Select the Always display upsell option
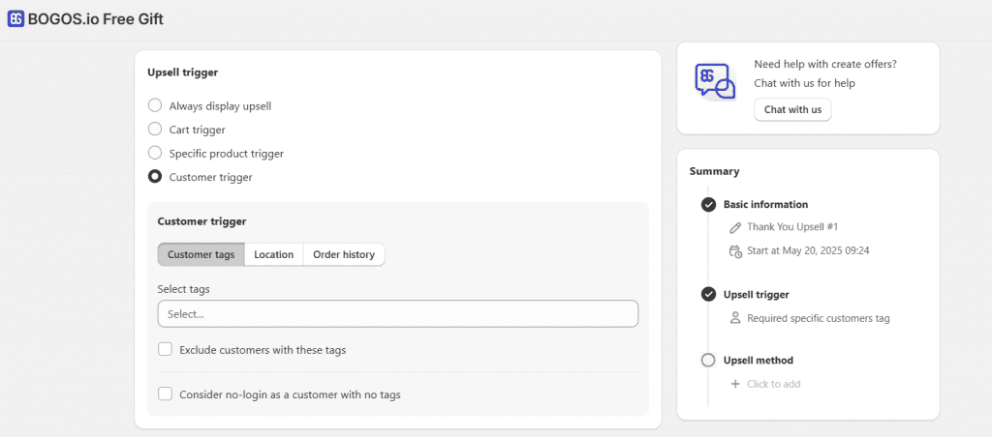Image resolution: width=992 pixels, height=437 pixels. (155, 105)
